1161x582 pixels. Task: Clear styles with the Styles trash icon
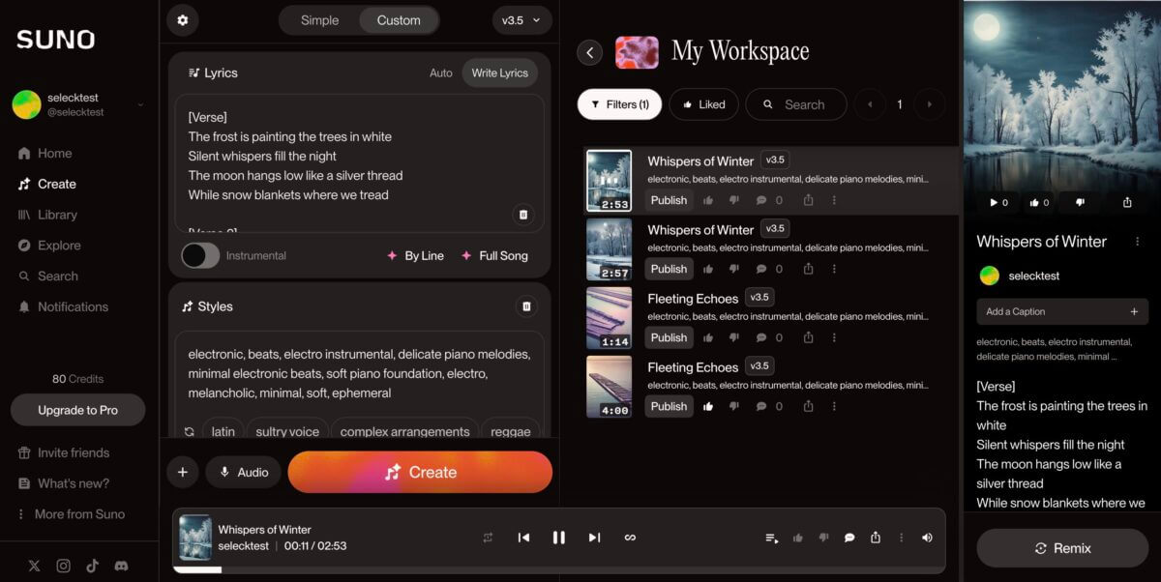click(526, 306)
